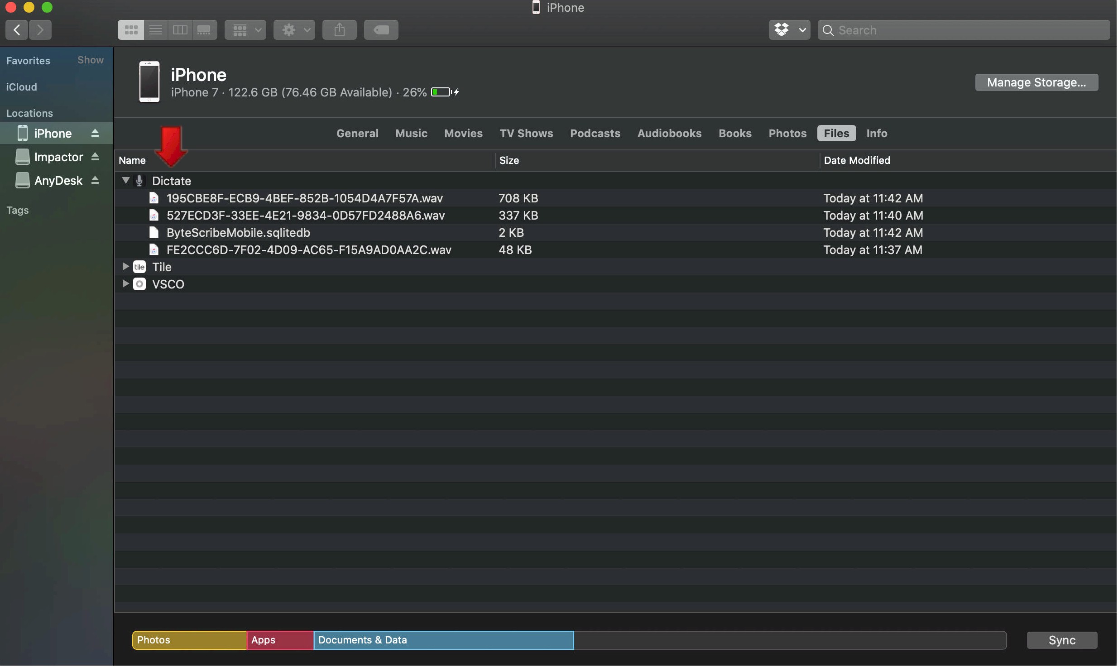Click the Share toolbar icon
This screenshot has width=1118, height=667.
(x=340, y=30)
